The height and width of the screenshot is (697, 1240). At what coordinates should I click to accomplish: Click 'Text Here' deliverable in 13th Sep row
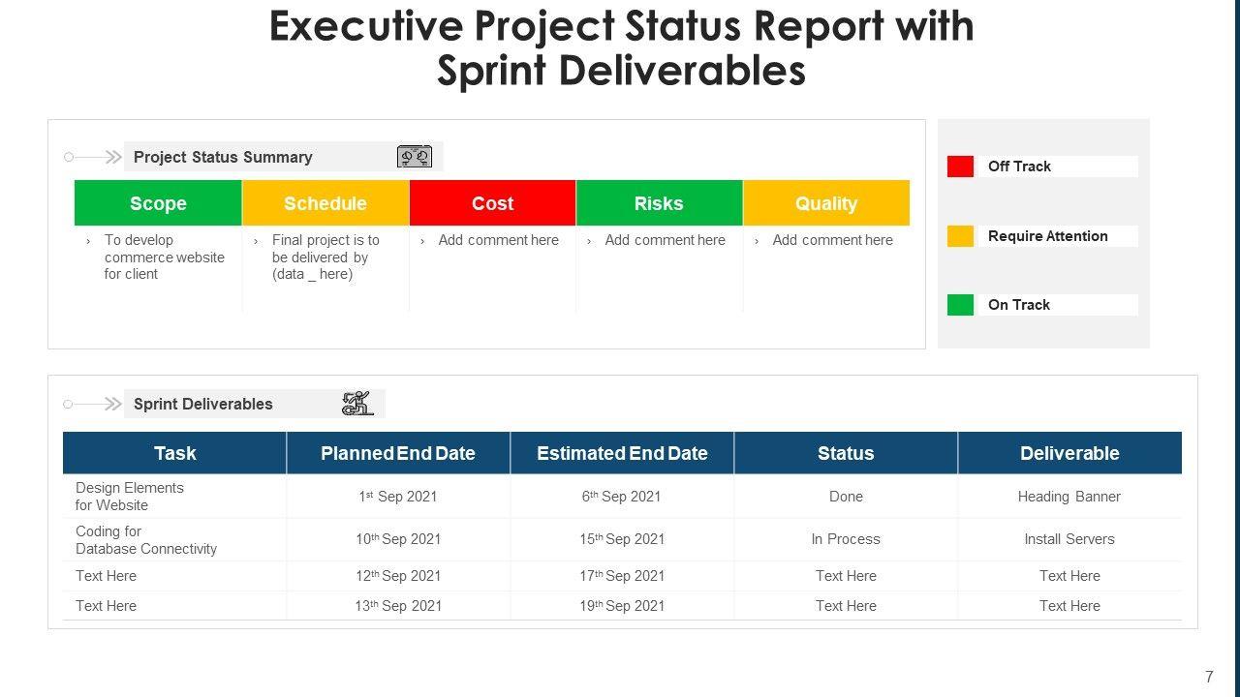pos(1069,606)
